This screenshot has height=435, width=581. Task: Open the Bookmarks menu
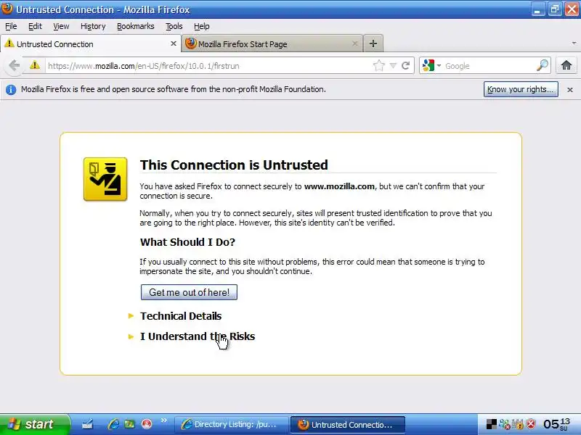136,26
